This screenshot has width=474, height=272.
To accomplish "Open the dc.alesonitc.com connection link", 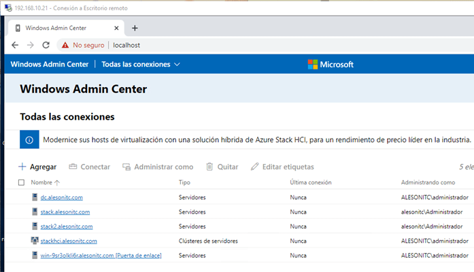I will (62, 197).
